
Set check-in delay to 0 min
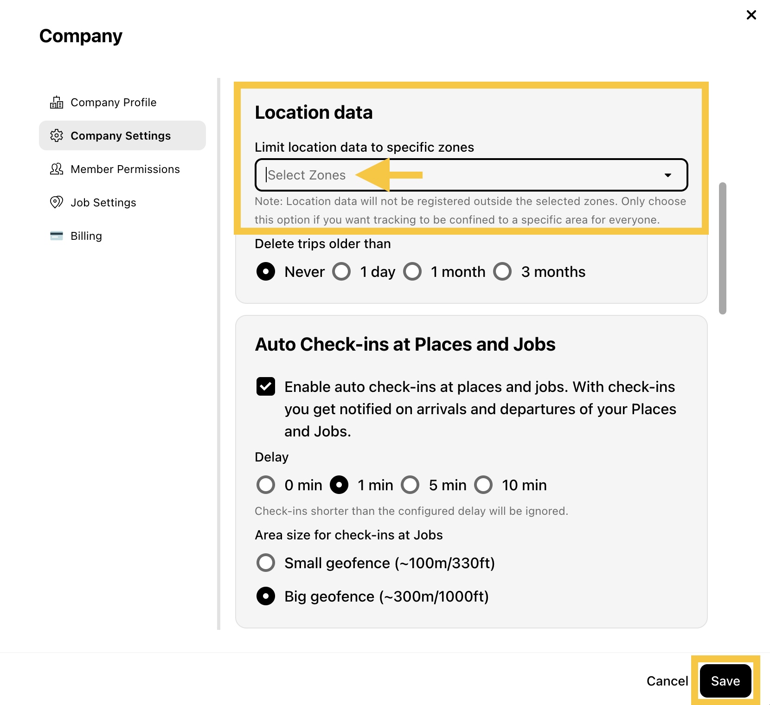point(266,485)
